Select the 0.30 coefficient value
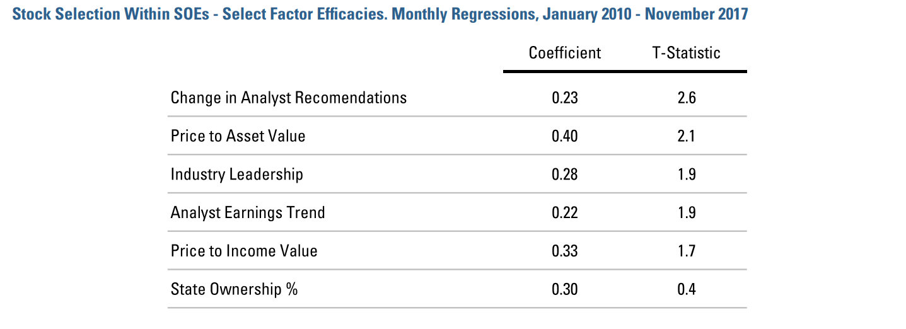This screenshot has width=906, height=329. pyautogui.click(x=565, y=289)
